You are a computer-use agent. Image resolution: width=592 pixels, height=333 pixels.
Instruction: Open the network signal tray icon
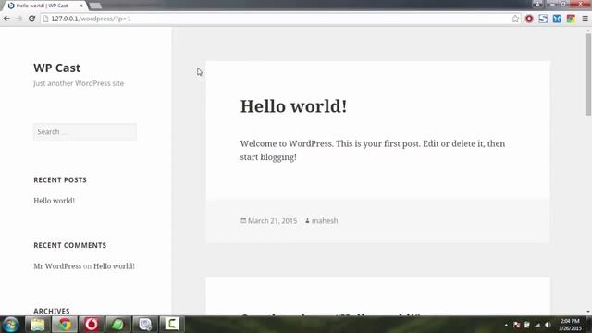pyautogui.click(x=537, y=325)
